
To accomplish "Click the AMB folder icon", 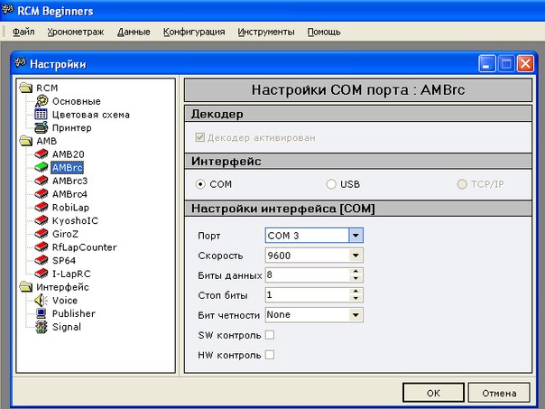I will 26,141.
